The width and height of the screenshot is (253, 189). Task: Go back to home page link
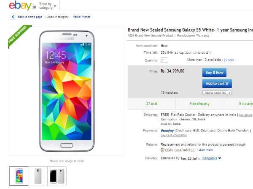tap(30, 17)
